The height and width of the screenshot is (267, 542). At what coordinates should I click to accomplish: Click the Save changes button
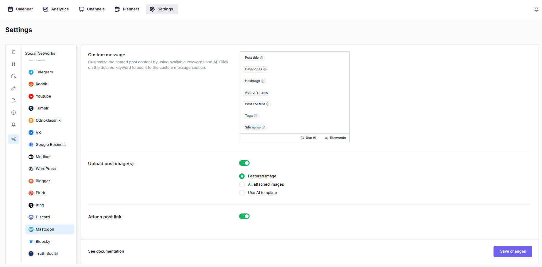513,251
